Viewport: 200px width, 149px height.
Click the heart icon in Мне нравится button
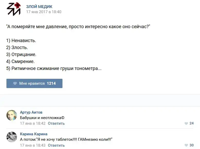(15, 83)
